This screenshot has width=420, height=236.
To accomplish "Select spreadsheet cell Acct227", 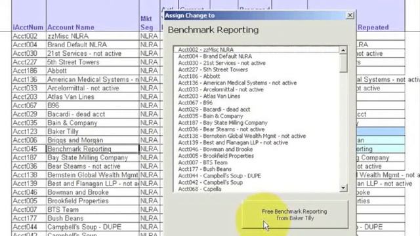I will pos(29,62).
